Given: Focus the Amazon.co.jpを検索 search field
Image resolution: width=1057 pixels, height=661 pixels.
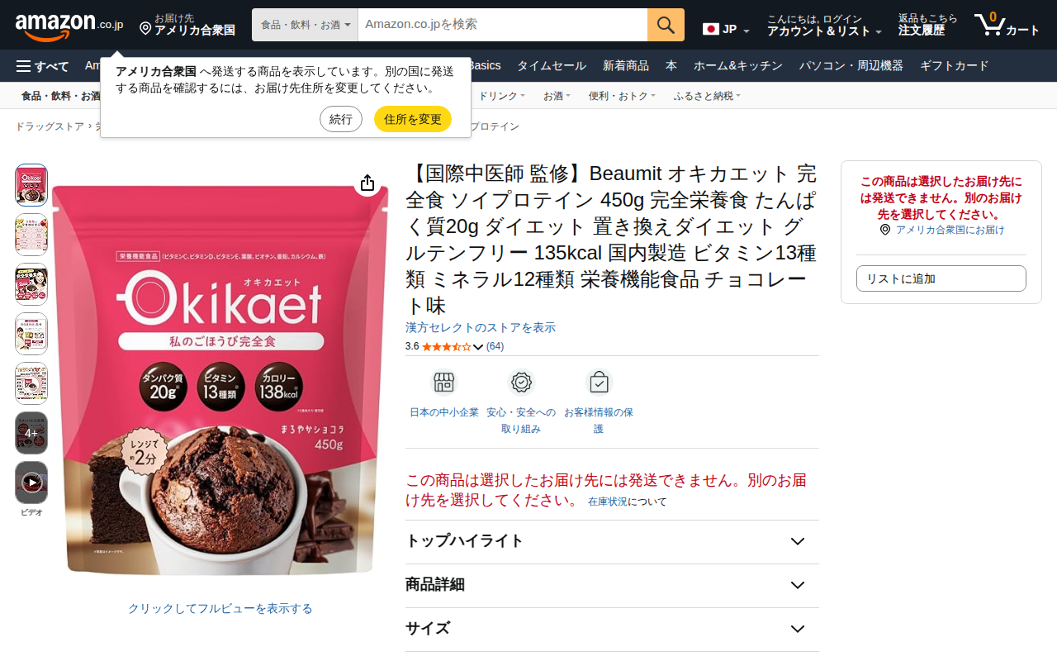Looking at the screenshot, I should click(x=502, y=25).
